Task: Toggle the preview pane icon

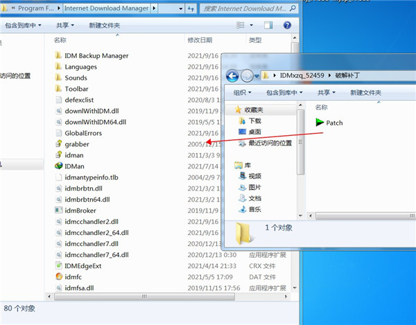Action: coord(268,25)
